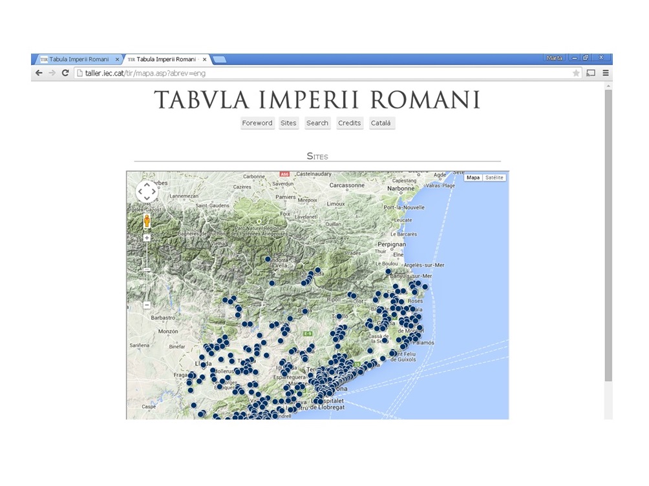Screen dimensions: 649x486
Task: Reload the page with the refresh icon
Action: (x=65, y=73)
